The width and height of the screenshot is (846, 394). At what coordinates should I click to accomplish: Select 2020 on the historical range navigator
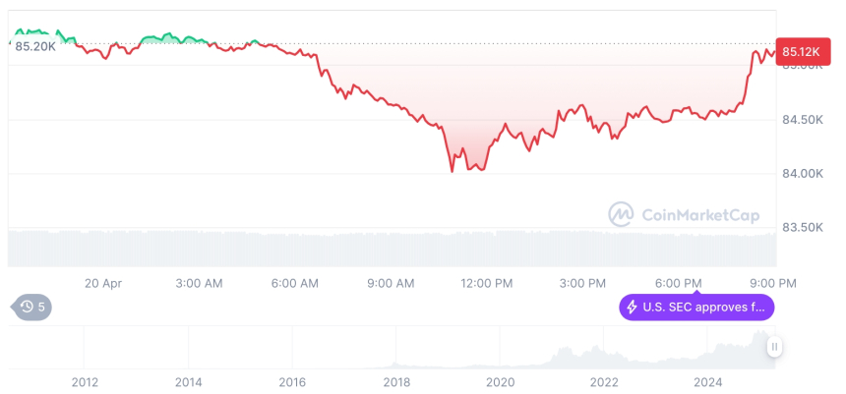click(x=500, y=382)
